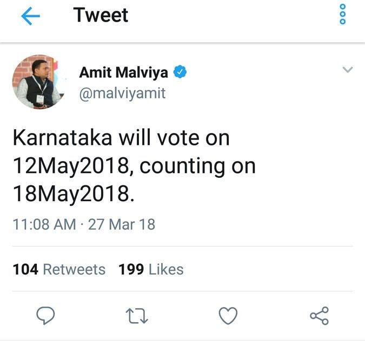
Task: Open the Amit Malviya display name
Action: point(124,72)
